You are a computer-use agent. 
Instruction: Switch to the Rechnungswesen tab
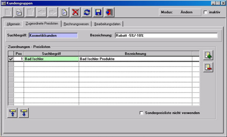pyautogui.click(x=76, y=24)
